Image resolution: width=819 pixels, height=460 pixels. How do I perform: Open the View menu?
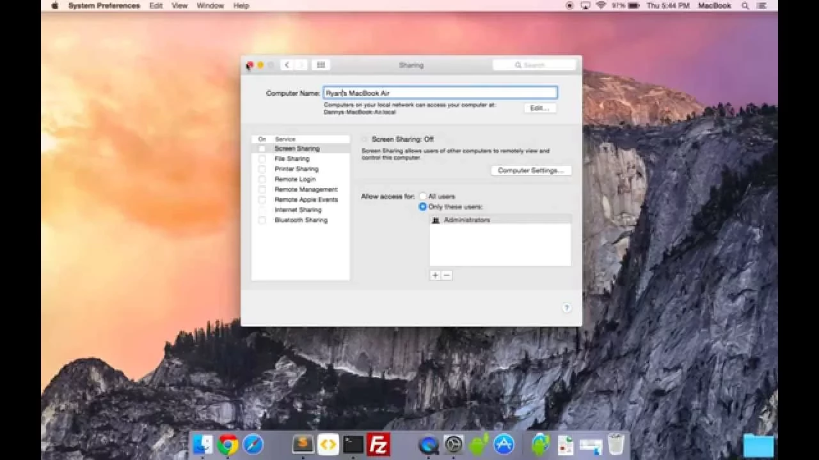(x=180, y=6)
